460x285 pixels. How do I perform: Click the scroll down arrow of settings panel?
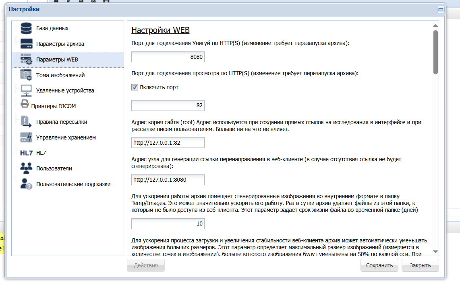[436, 252]
